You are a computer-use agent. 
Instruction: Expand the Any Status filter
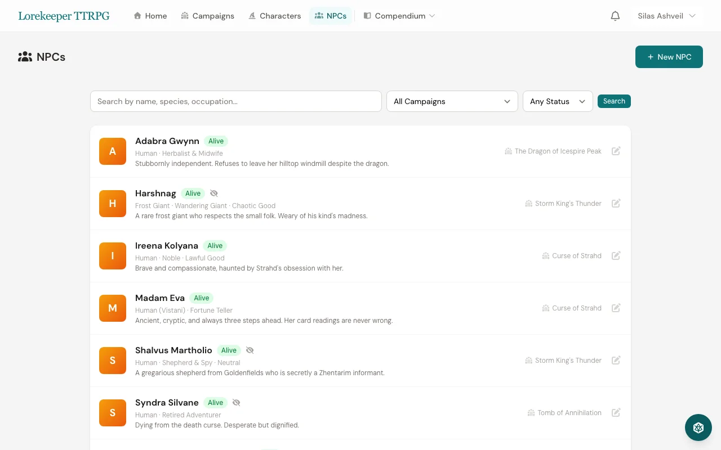click(x=558, y=101)
